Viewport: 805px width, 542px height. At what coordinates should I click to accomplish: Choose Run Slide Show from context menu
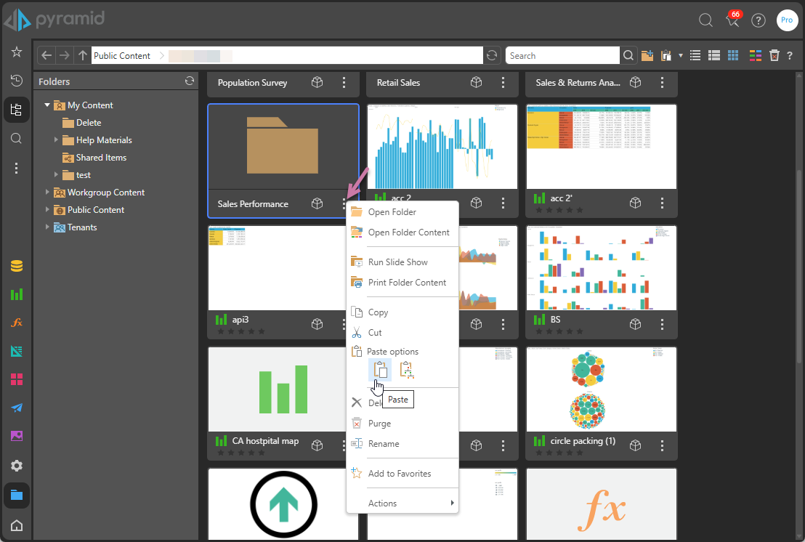click(397, 262)
